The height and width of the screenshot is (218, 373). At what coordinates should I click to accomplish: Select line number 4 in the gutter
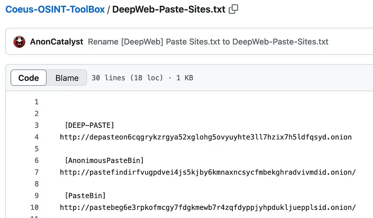click(x=37, y=137)
